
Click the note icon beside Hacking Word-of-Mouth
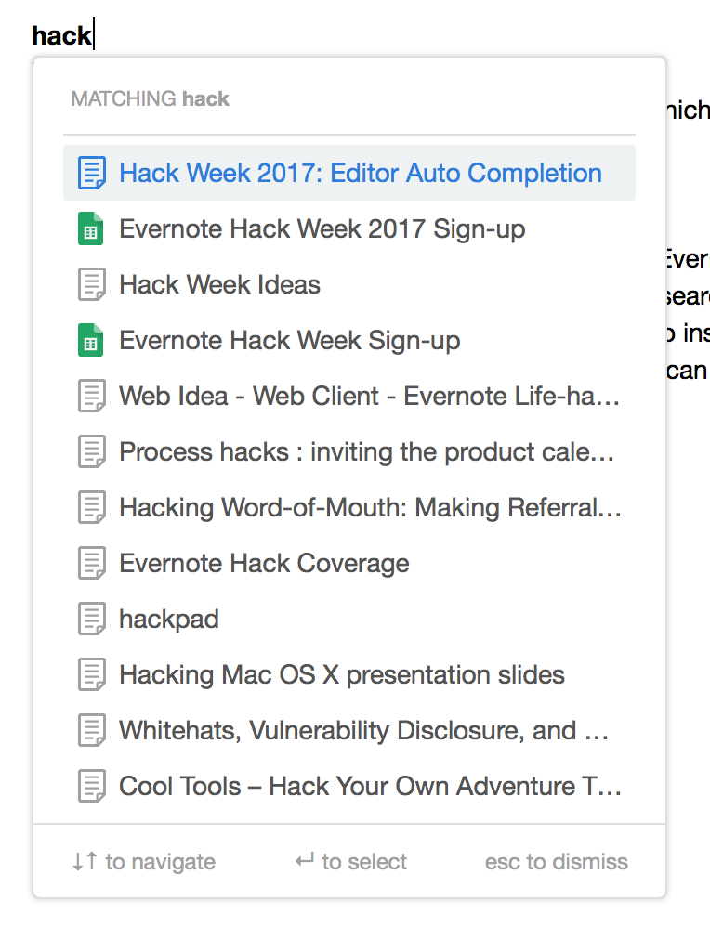(91, 507)
